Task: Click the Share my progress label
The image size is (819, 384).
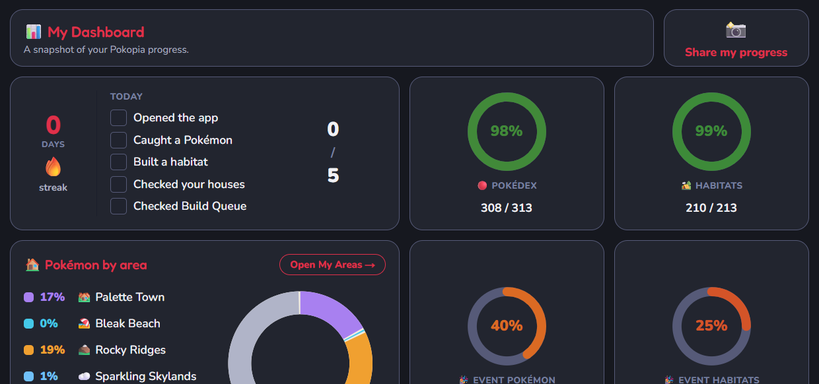Action: click(736, 52)
